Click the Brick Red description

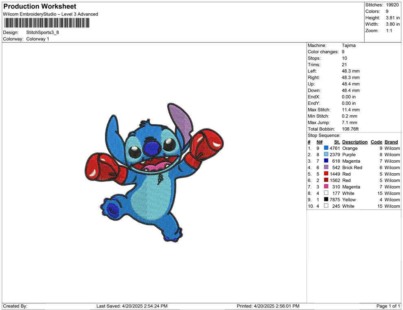[x=352, y=168]
